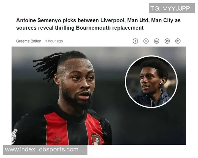Image resolution: width=198 pixels, height=158 pixels.
Task: Share the article via WhatsApp
Action: pyautogui.click(x=167, y=41)
